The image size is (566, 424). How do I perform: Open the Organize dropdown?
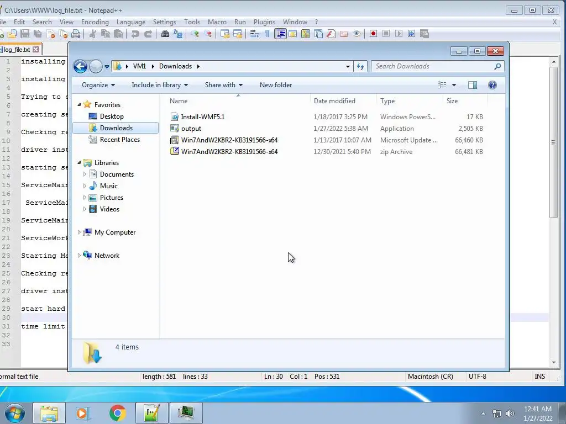pyautogui.click(x=98, y=85)
